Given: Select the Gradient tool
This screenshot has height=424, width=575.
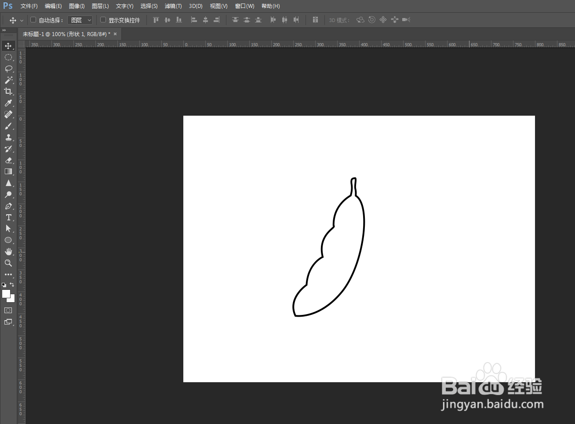Looking at the screenshot, I should tap(8, 172).
